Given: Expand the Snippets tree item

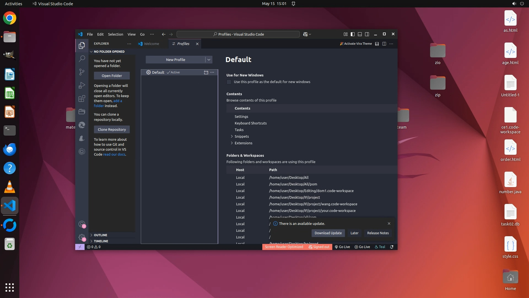Looking at the screenshot, I should click(232, 136).
